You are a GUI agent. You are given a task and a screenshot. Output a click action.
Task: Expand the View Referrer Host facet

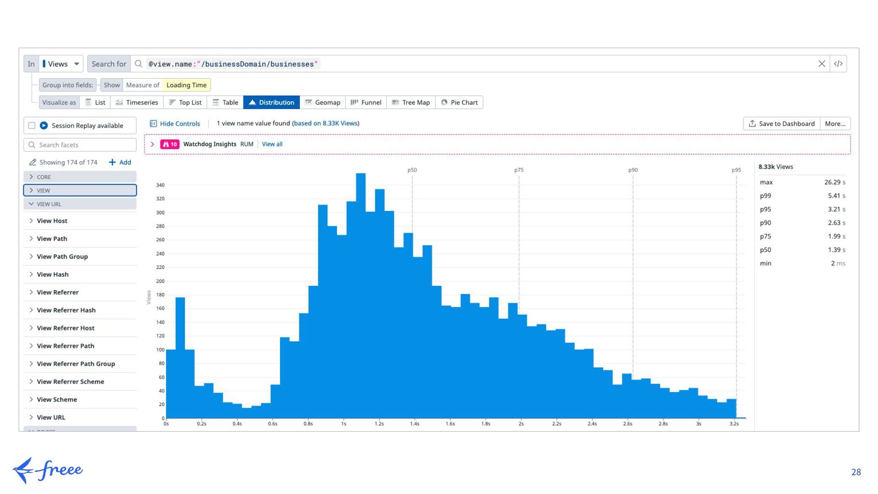click(65, 328)
